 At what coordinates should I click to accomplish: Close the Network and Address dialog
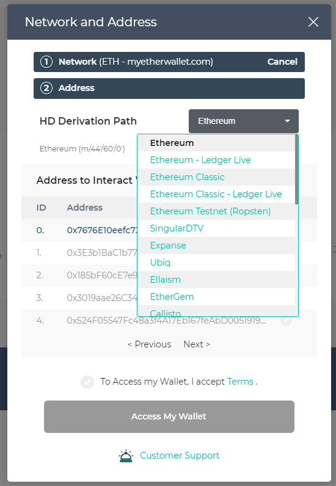(x=313, y=22)
